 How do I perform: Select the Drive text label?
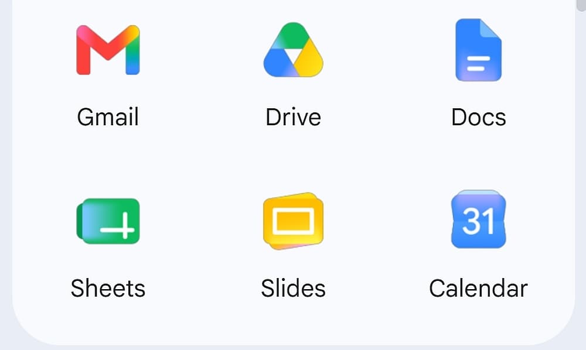294,117
